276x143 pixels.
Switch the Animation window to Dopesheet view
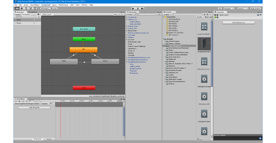38,139
